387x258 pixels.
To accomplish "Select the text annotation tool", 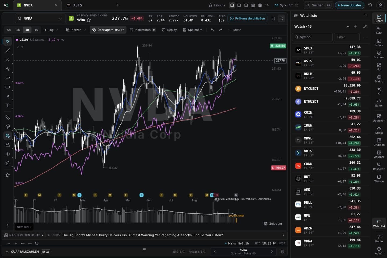I will coord(8,105).
